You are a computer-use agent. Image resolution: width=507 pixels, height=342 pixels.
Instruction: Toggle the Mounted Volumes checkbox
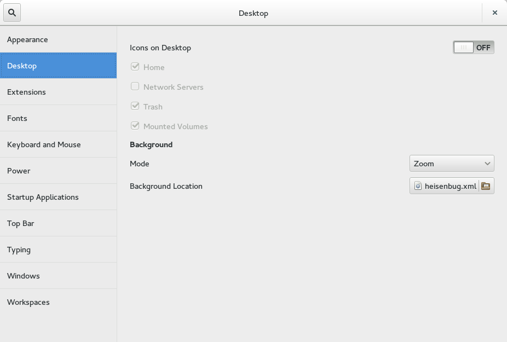135,126
